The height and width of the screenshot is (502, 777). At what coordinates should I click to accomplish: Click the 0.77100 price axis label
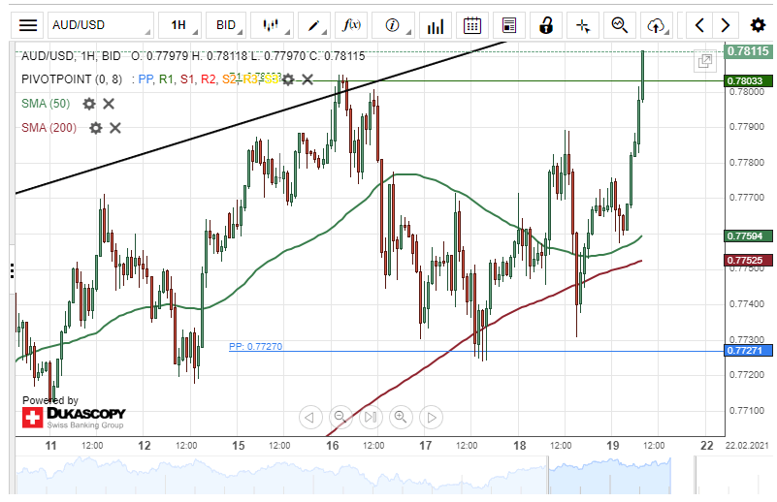747,410
